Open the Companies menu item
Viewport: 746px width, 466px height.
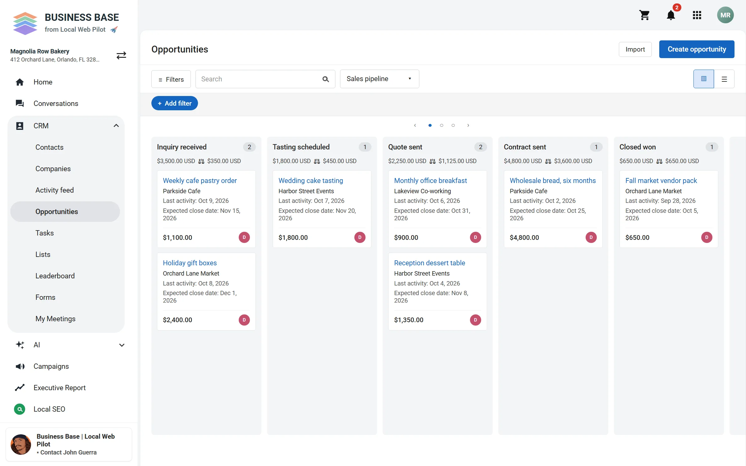[65, 169]
